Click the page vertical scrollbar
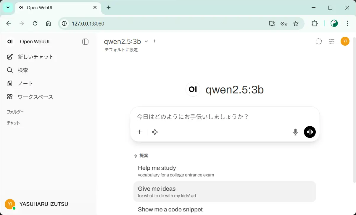Viewport: 356px width, 215px height. pos(355,110)
